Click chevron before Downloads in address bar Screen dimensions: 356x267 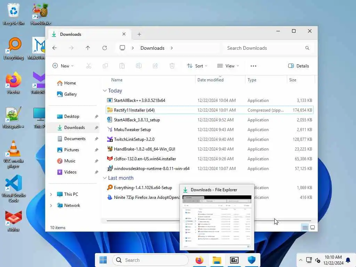pos(133,48)
